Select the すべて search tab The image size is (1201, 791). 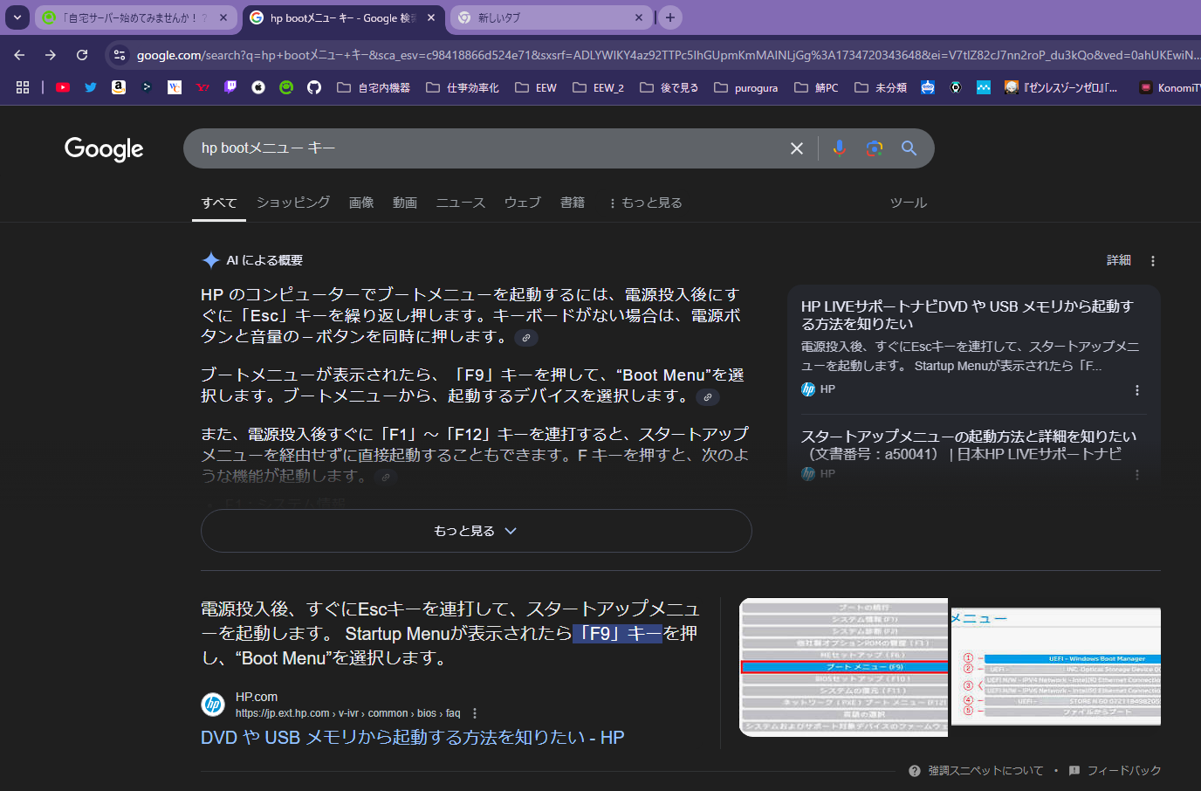[x=219, y=203]
